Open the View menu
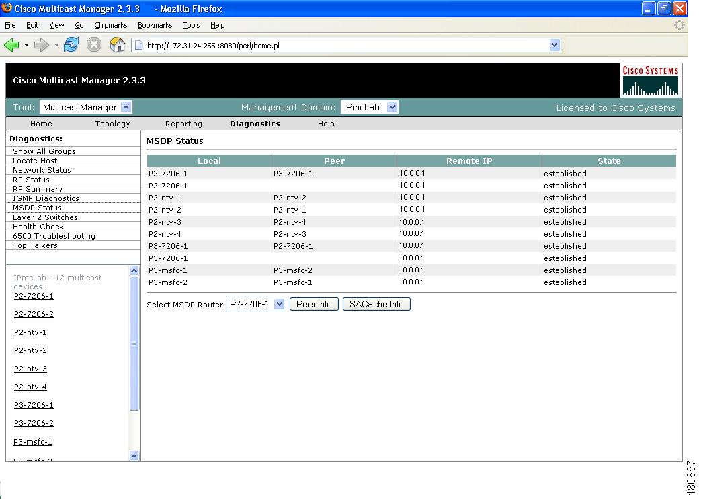The height and width of the screenshot is (499, 701). coord(56,25)
